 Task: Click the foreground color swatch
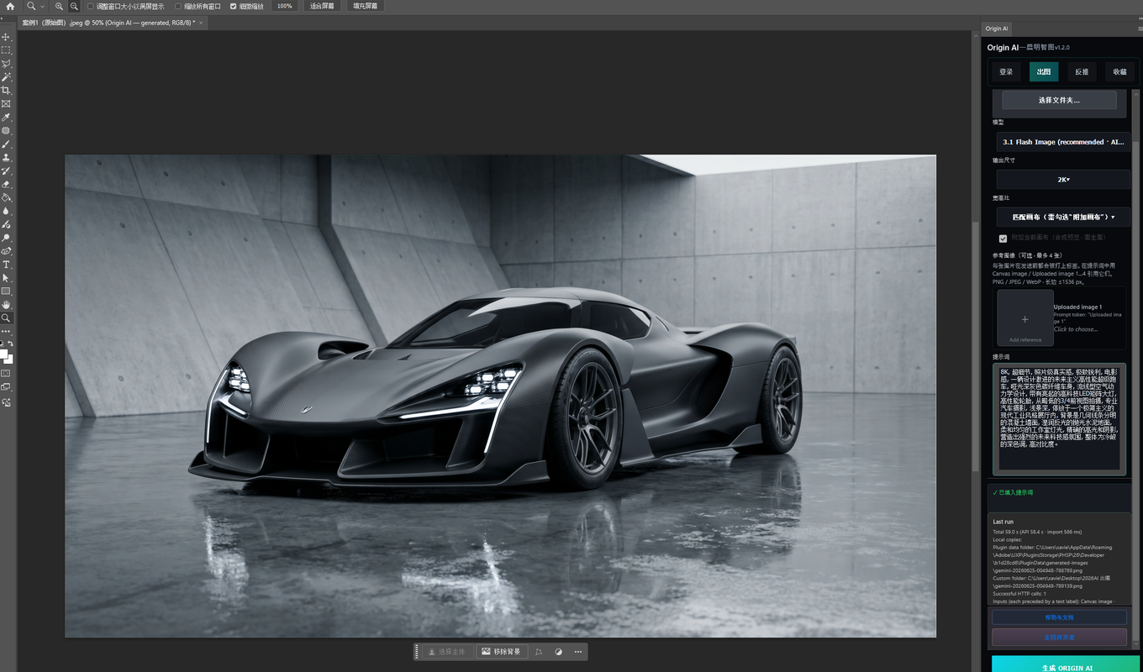coord(3,354)
